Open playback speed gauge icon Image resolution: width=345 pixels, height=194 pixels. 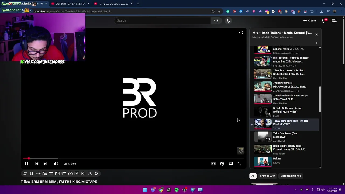click(x=70, y=174)
